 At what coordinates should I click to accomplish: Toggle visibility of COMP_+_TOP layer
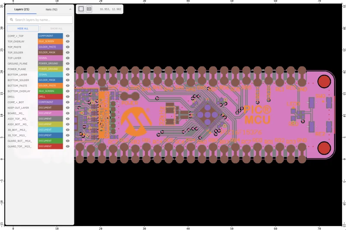point(68,36)
